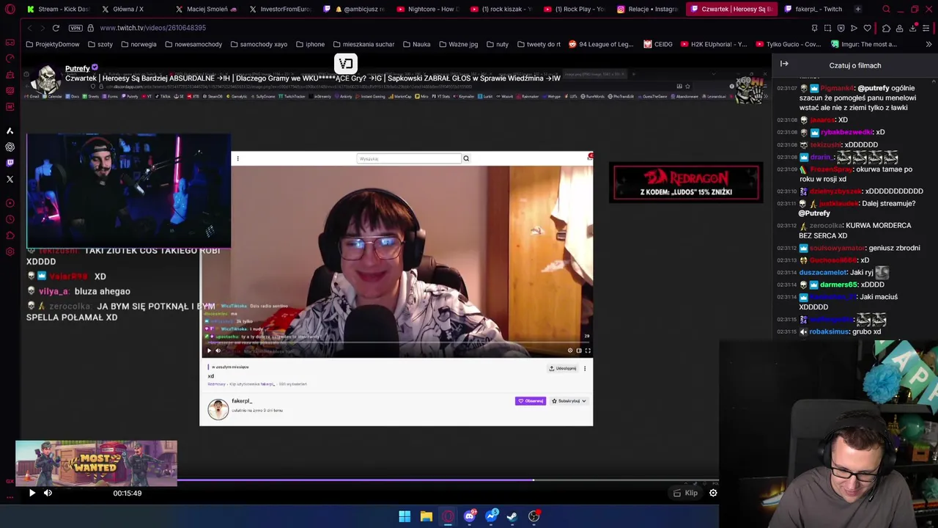This screenshot has height=528, width=938.
Task: Open Messenger from taskbar
Action: [492, 516]
